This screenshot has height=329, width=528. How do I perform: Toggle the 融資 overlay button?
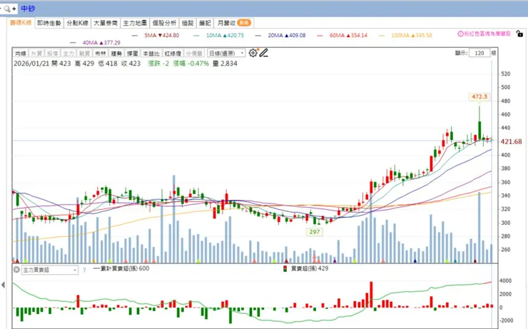click(84, 54)
